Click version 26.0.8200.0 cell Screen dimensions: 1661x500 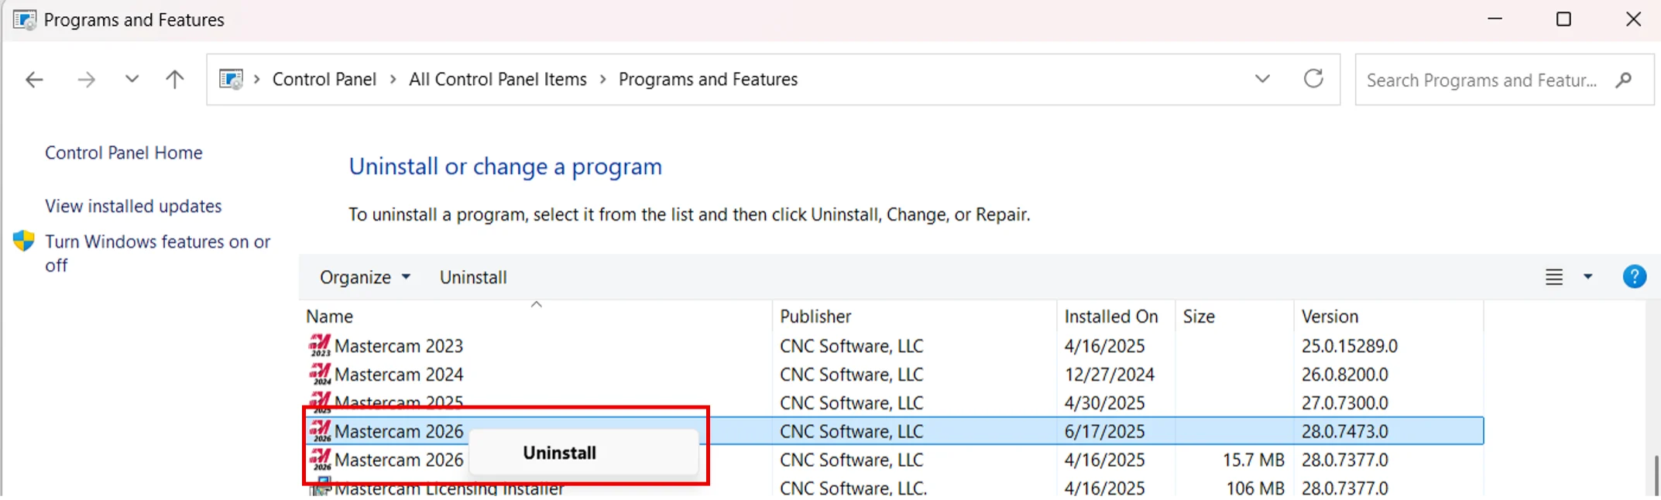[x=1344, y=374]
